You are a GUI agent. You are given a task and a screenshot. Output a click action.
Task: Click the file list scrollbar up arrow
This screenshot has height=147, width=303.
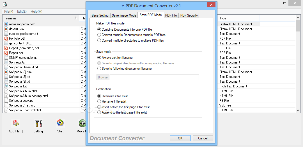point(298,18)
